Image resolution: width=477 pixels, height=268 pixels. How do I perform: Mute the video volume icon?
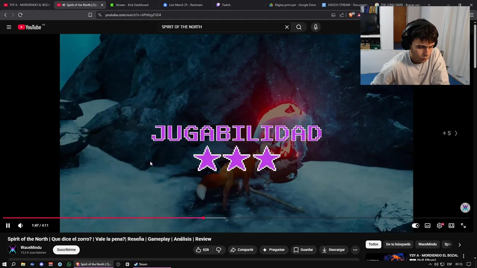point(20,226)
